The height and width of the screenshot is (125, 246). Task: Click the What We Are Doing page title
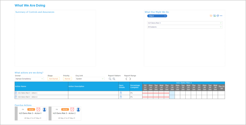[30, 5]
